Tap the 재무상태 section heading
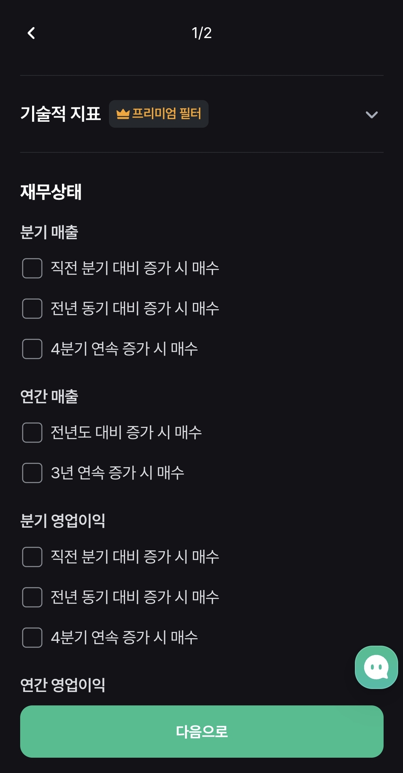Image resolution: width=403 pixels, height=773 pixels. tap(51, 192)
